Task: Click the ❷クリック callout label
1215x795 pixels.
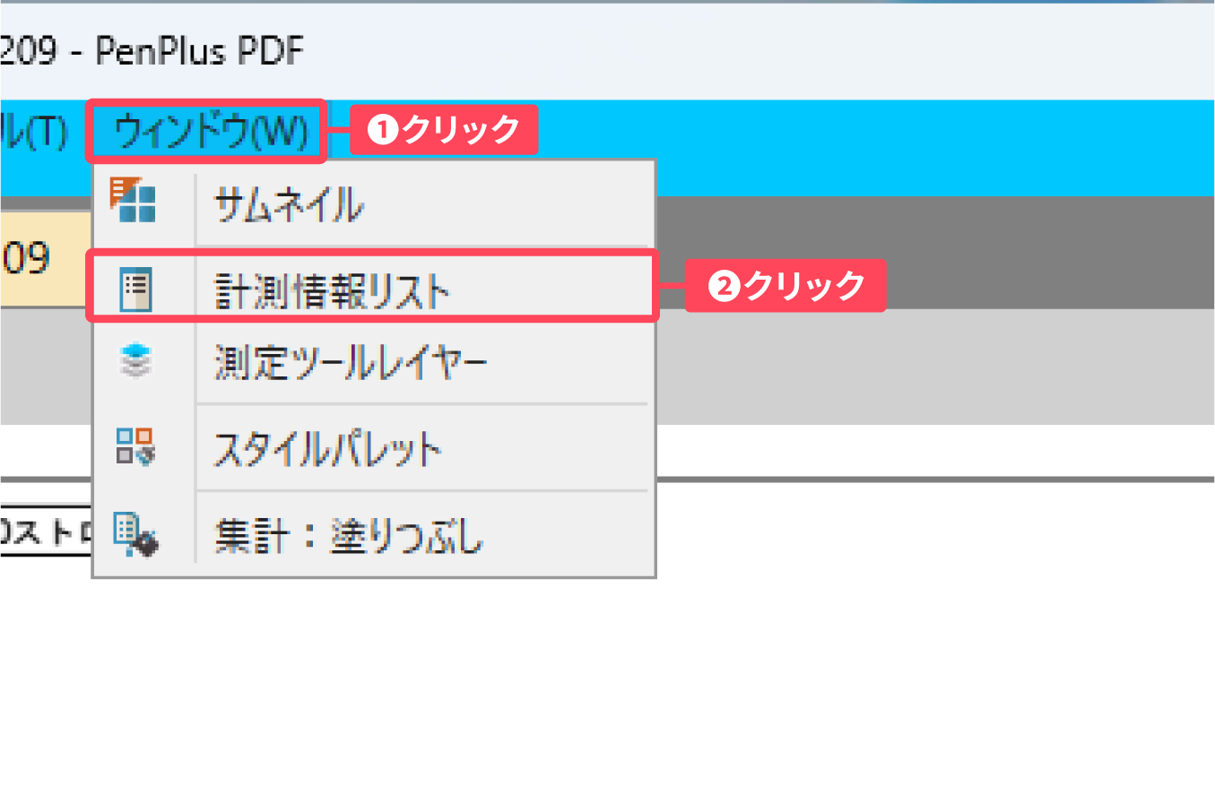Action: 785,286
